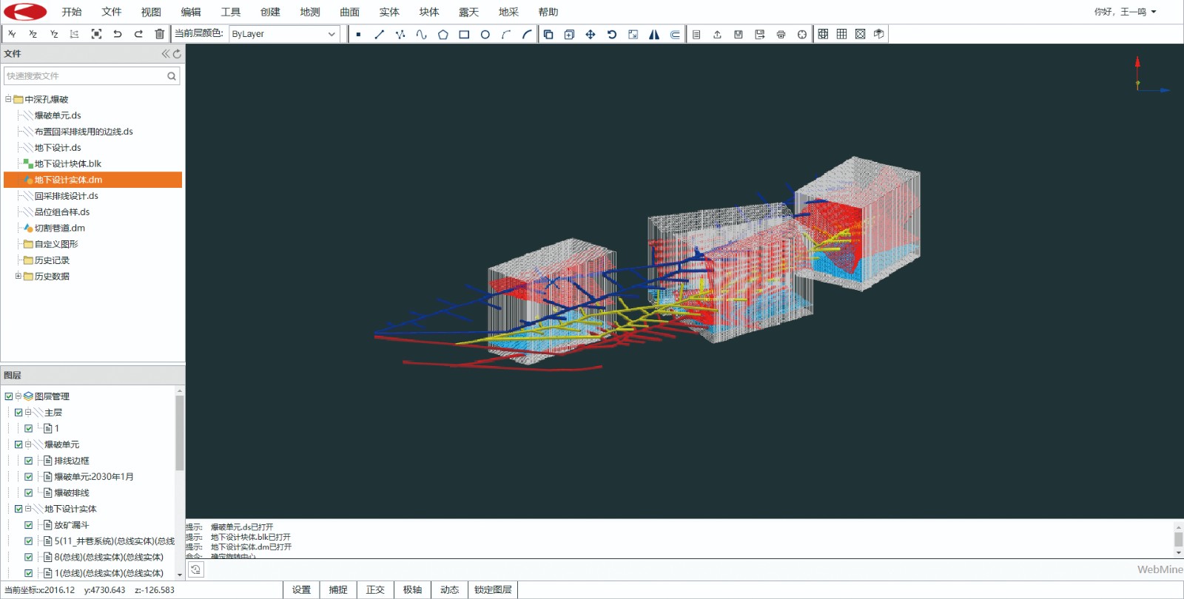Viewport: 1184px width, 599px height.
Task: Click the command line input field
Action: click(670, 569)
